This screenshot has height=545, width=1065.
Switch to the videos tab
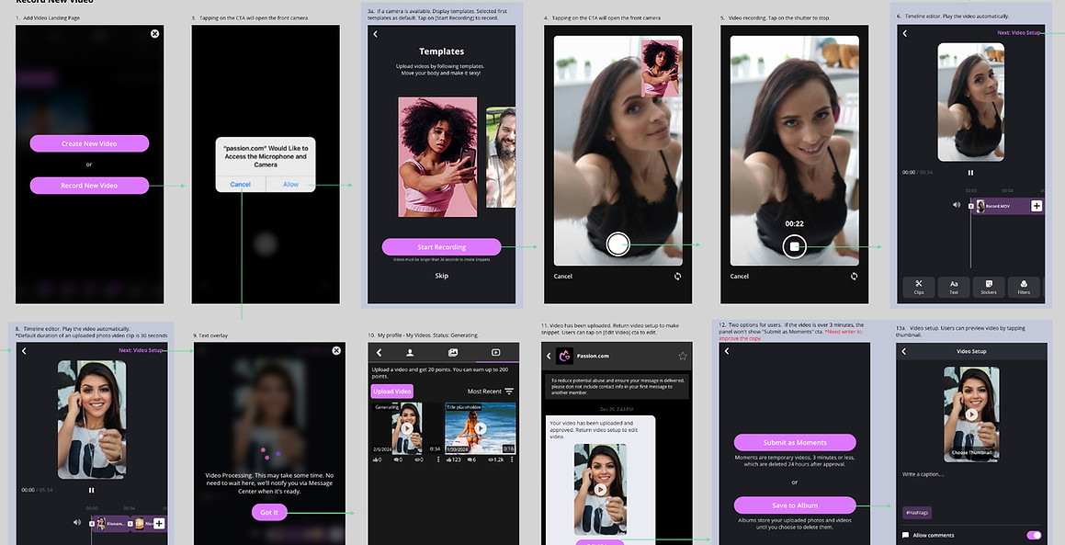click(x=496, y=353)
